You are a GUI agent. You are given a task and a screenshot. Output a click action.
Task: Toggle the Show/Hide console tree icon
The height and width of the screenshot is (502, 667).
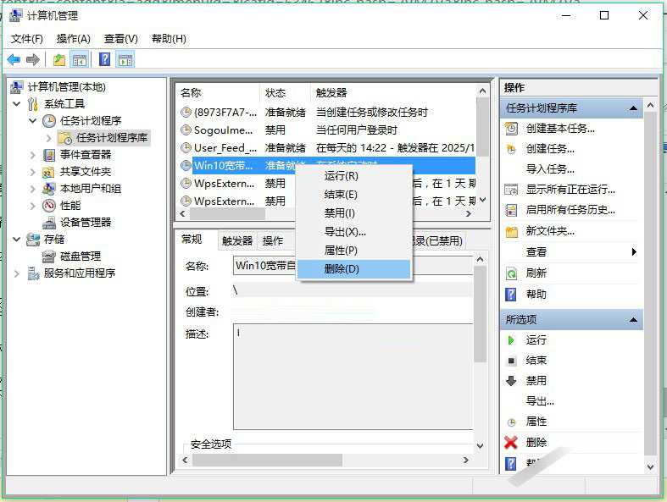[80, 59]
